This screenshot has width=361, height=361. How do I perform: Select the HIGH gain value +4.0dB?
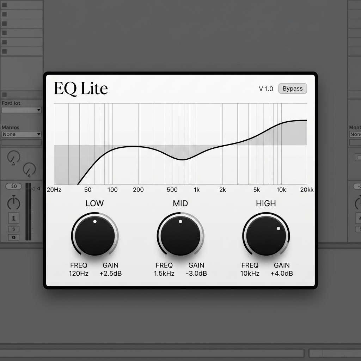point(282,274)
